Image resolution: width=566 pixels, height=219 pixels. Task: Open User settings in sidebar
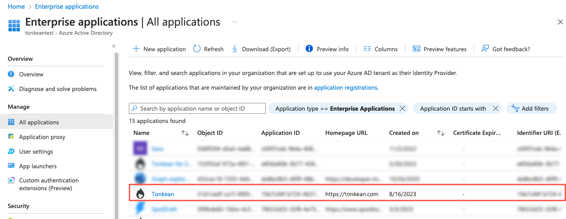pos(36,152)
